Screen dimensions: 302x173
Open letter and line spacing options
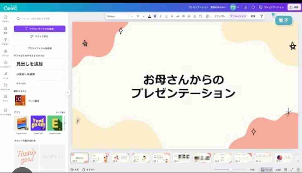click(x=195, y=17)
